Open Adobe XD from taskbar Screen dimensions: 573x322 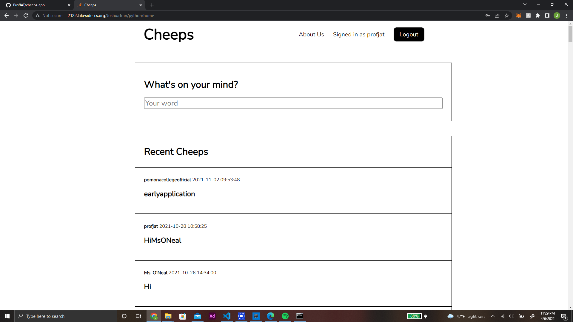212,316
